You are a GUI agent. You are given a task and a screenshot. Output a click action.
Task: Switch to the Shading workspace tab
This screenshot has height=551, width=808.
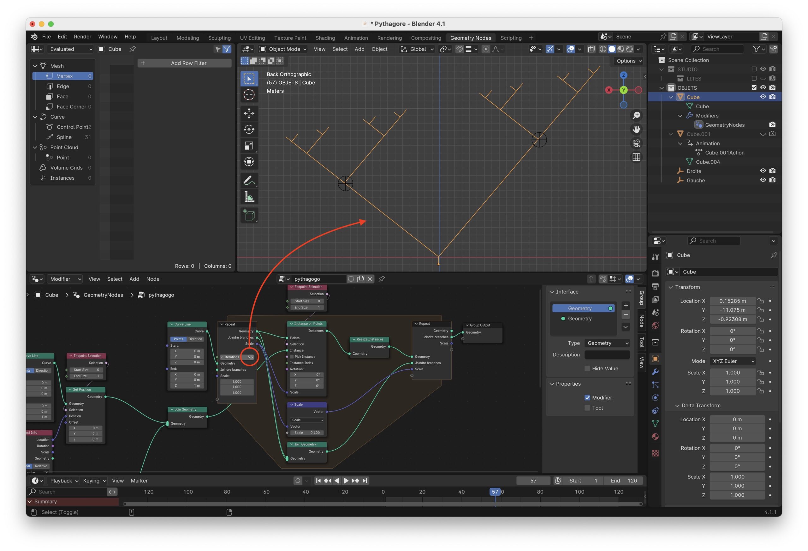325,38
